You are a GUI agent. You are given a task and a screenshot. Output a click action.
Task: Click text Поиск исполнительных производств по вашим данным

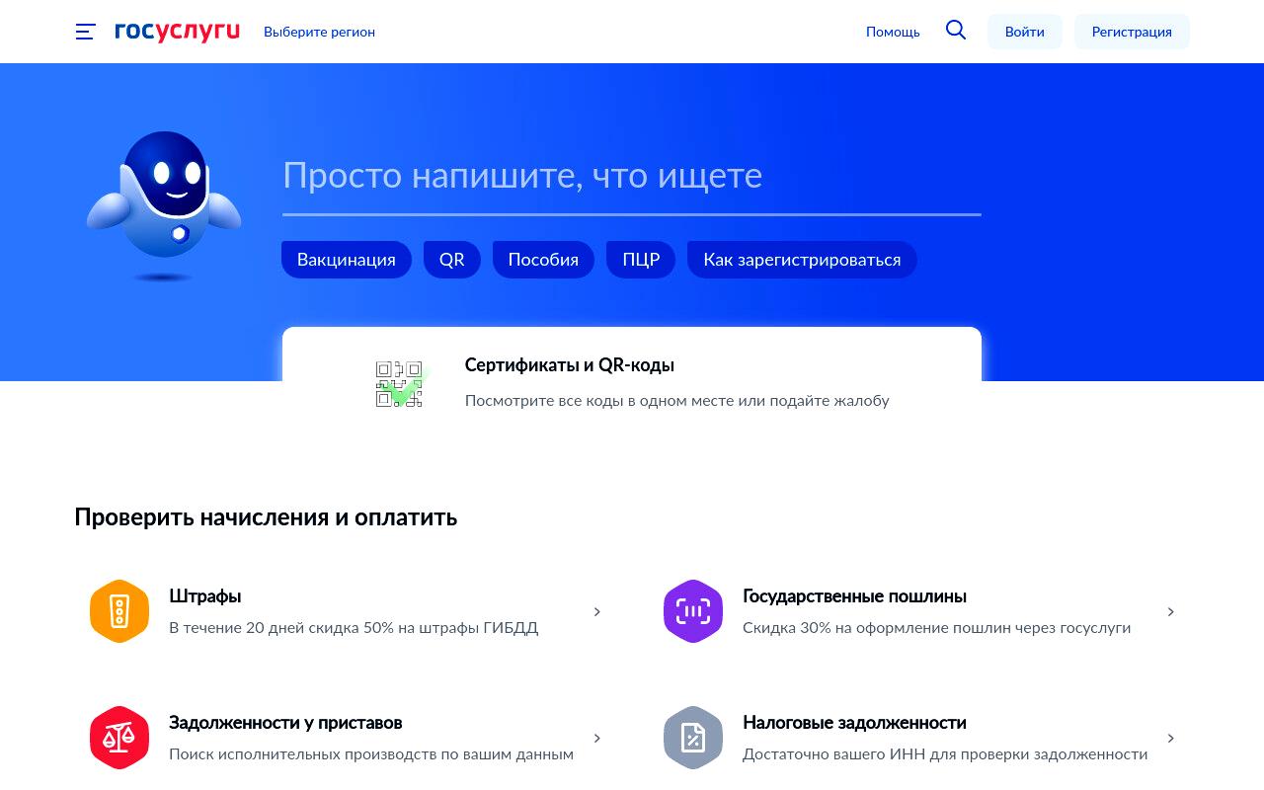(x=371, y=754)
